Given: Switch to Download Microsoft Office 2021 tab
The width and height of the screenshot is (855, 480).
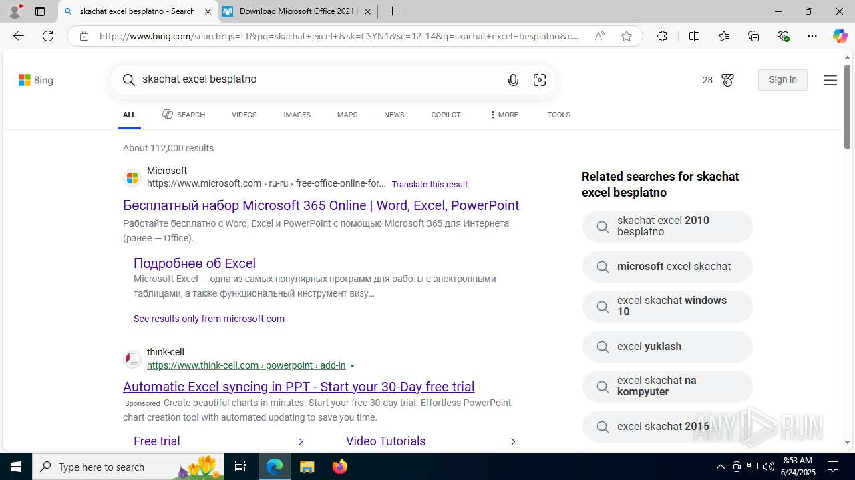Looking at the screenshot, I should point(297,11).
